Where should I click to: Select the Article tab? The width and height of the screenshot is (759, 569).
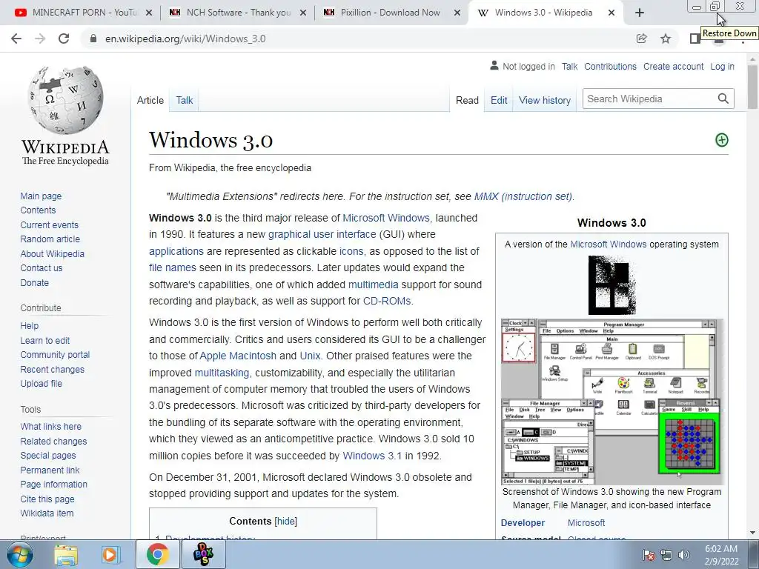(150, 100)
